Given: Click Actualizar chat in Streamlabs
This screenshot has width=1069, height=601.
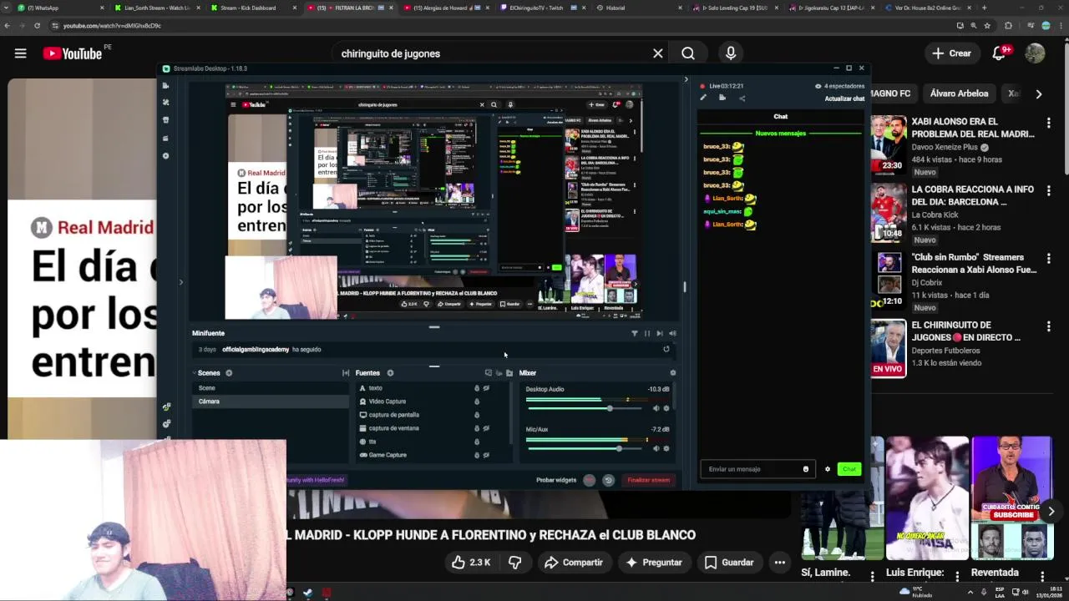Looking at the screenshot, I should (x=844, y=98).
